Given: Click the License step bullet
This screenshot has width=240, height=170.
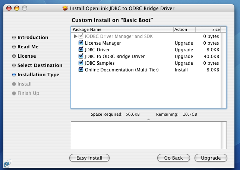Looking at the screenshot, I should point(14,56).
